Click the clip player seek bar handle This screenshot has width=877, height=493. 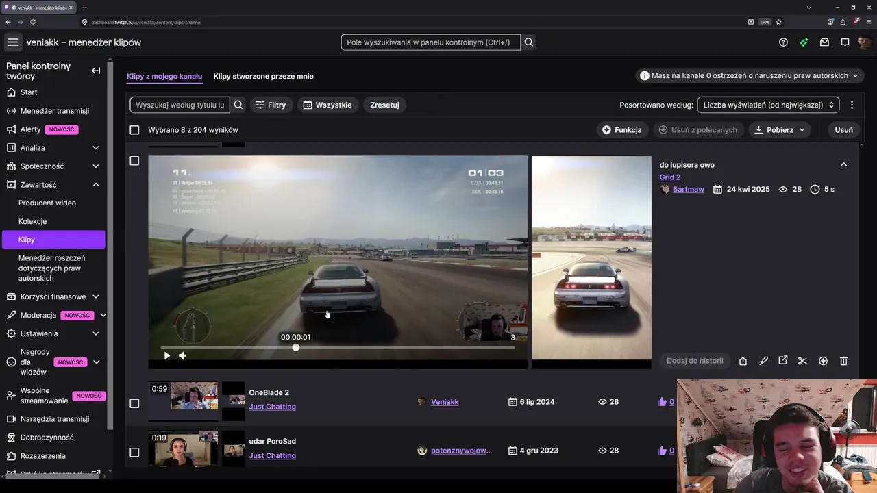pos(296,348)
